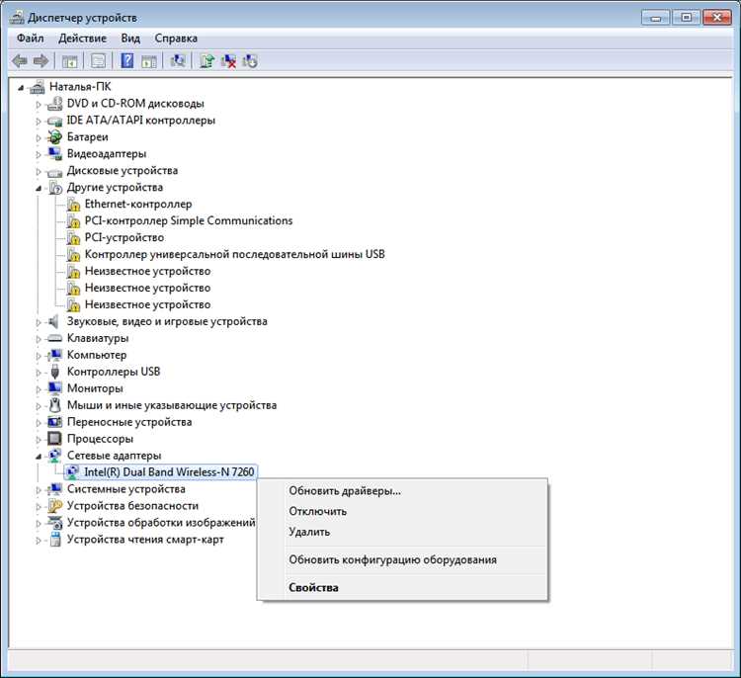This screenshot has width=741, height=678.
Task: Click the PCI-устройство warning icon
Action: tap(73, 238)
